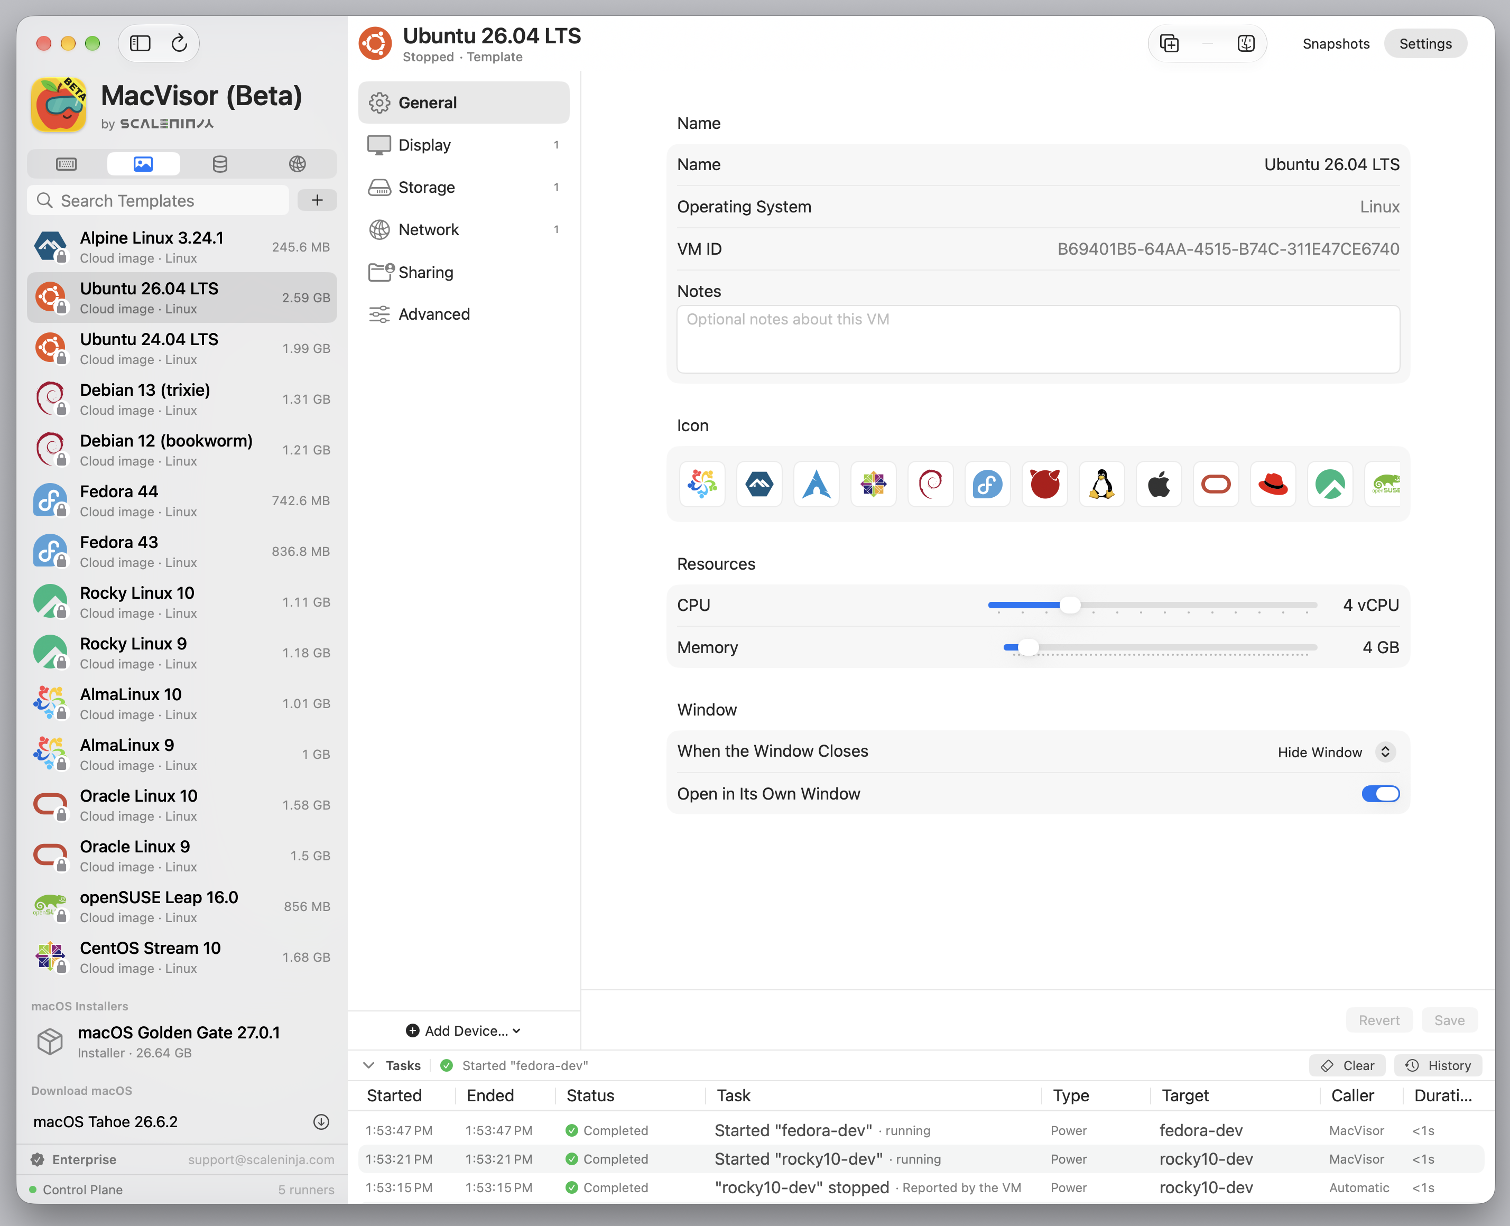1510x1226 pixels.
Task: Collapse the Tasks panel chevron
Action: (369, 1066)
